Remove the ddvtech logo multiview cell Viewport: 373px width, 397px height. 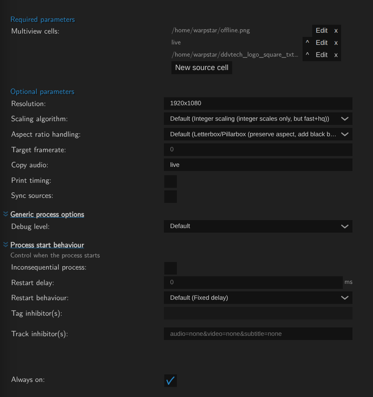[x=336, y=55]
